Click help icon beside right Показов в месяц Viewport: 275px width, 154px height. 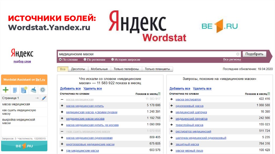point(269,94)
